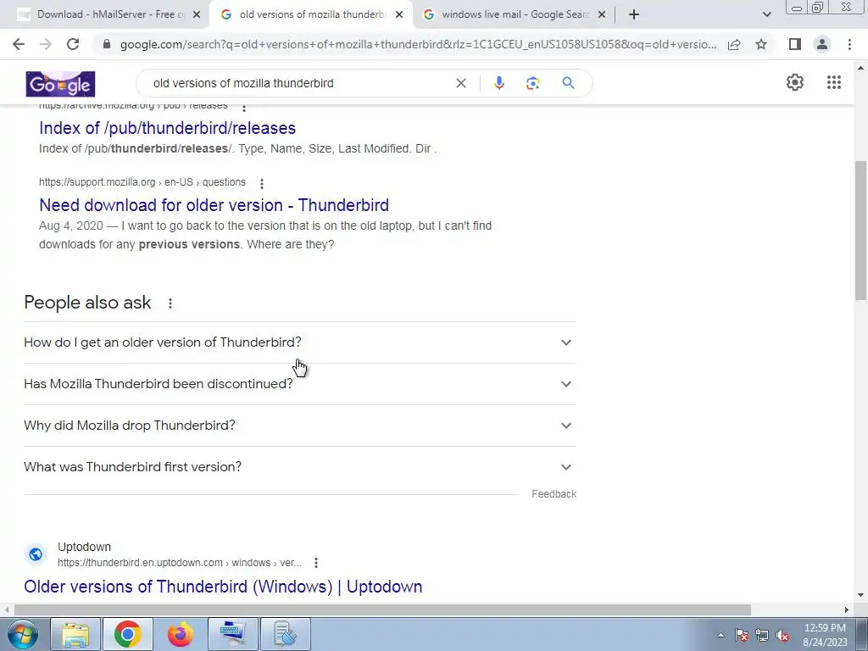Click the Google doodle logo
Viewport: 868px width, 651px height.
[60, 84]
